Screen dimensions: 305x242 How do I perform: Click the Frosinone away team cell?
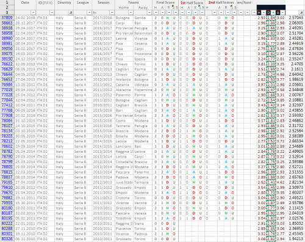pyautogui.click(x=143, y=54)
